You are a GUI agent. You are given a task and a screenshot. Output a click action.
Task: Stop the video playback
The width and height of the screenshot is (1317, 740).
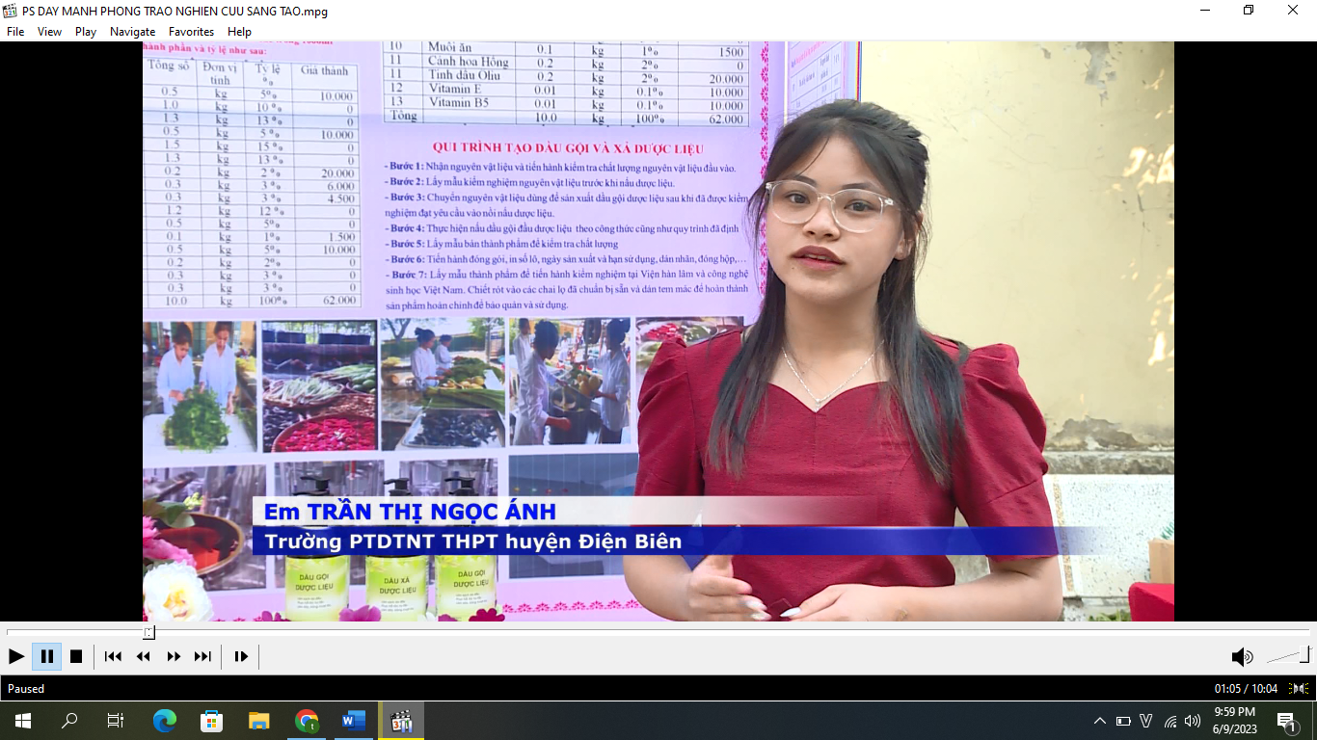76,656
